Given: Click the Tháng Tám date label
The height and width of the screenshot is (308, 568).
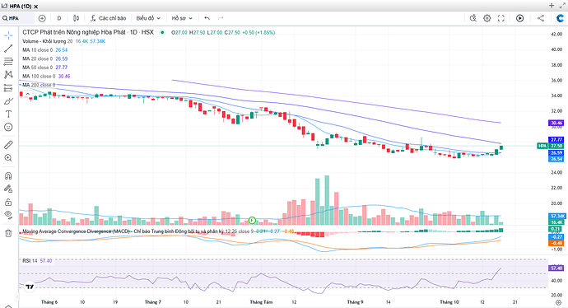Looking at the screenshot, I should pos(261,302).
